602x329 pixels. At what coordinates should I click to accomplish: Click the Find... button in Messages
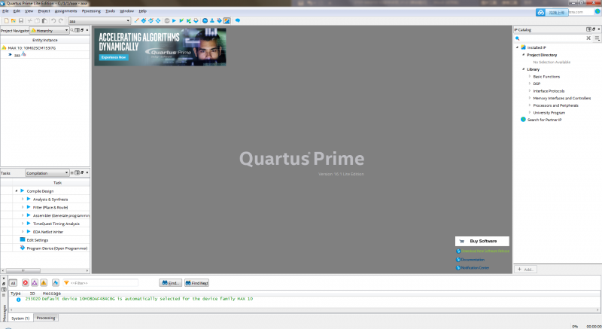coord(170,283)
